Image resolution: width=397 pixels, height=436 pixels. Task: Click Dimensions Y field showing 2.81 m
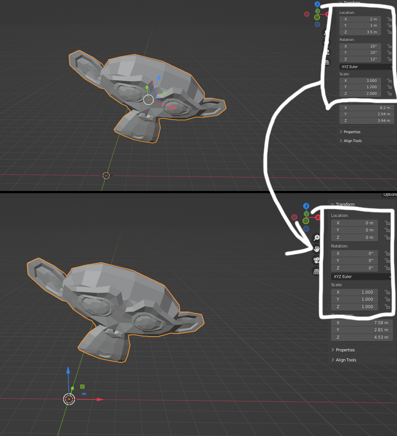pos(362,330)
